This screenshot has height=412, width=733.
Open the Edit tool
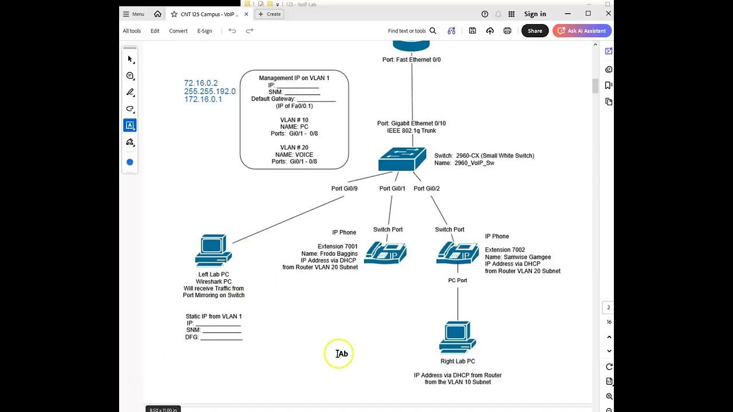coord(155,31)
